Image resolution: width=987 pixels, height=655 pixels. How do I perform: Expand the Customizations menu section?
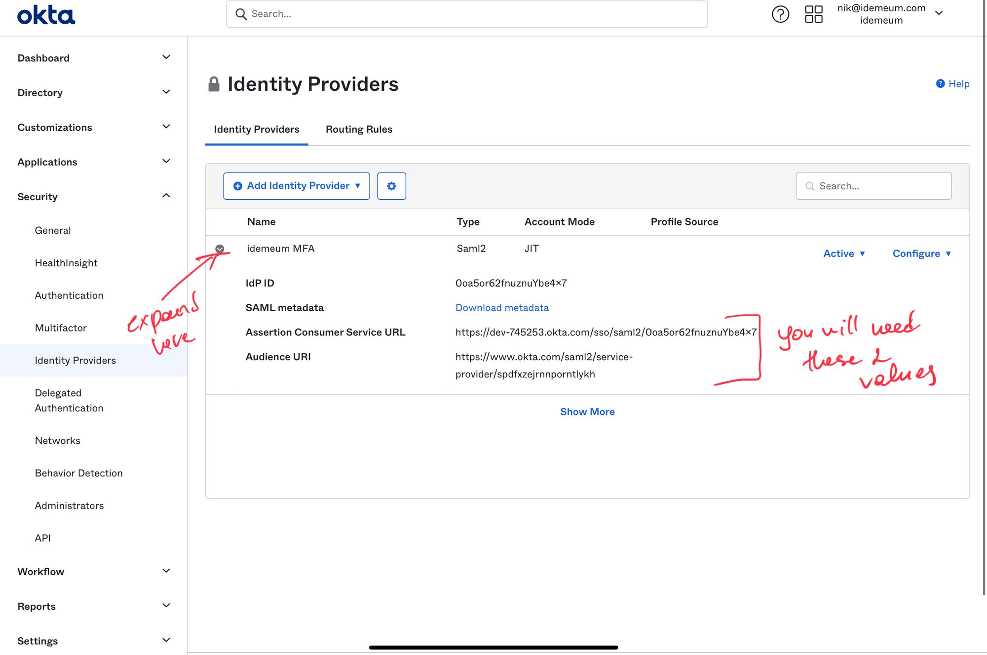click(94, 127)
